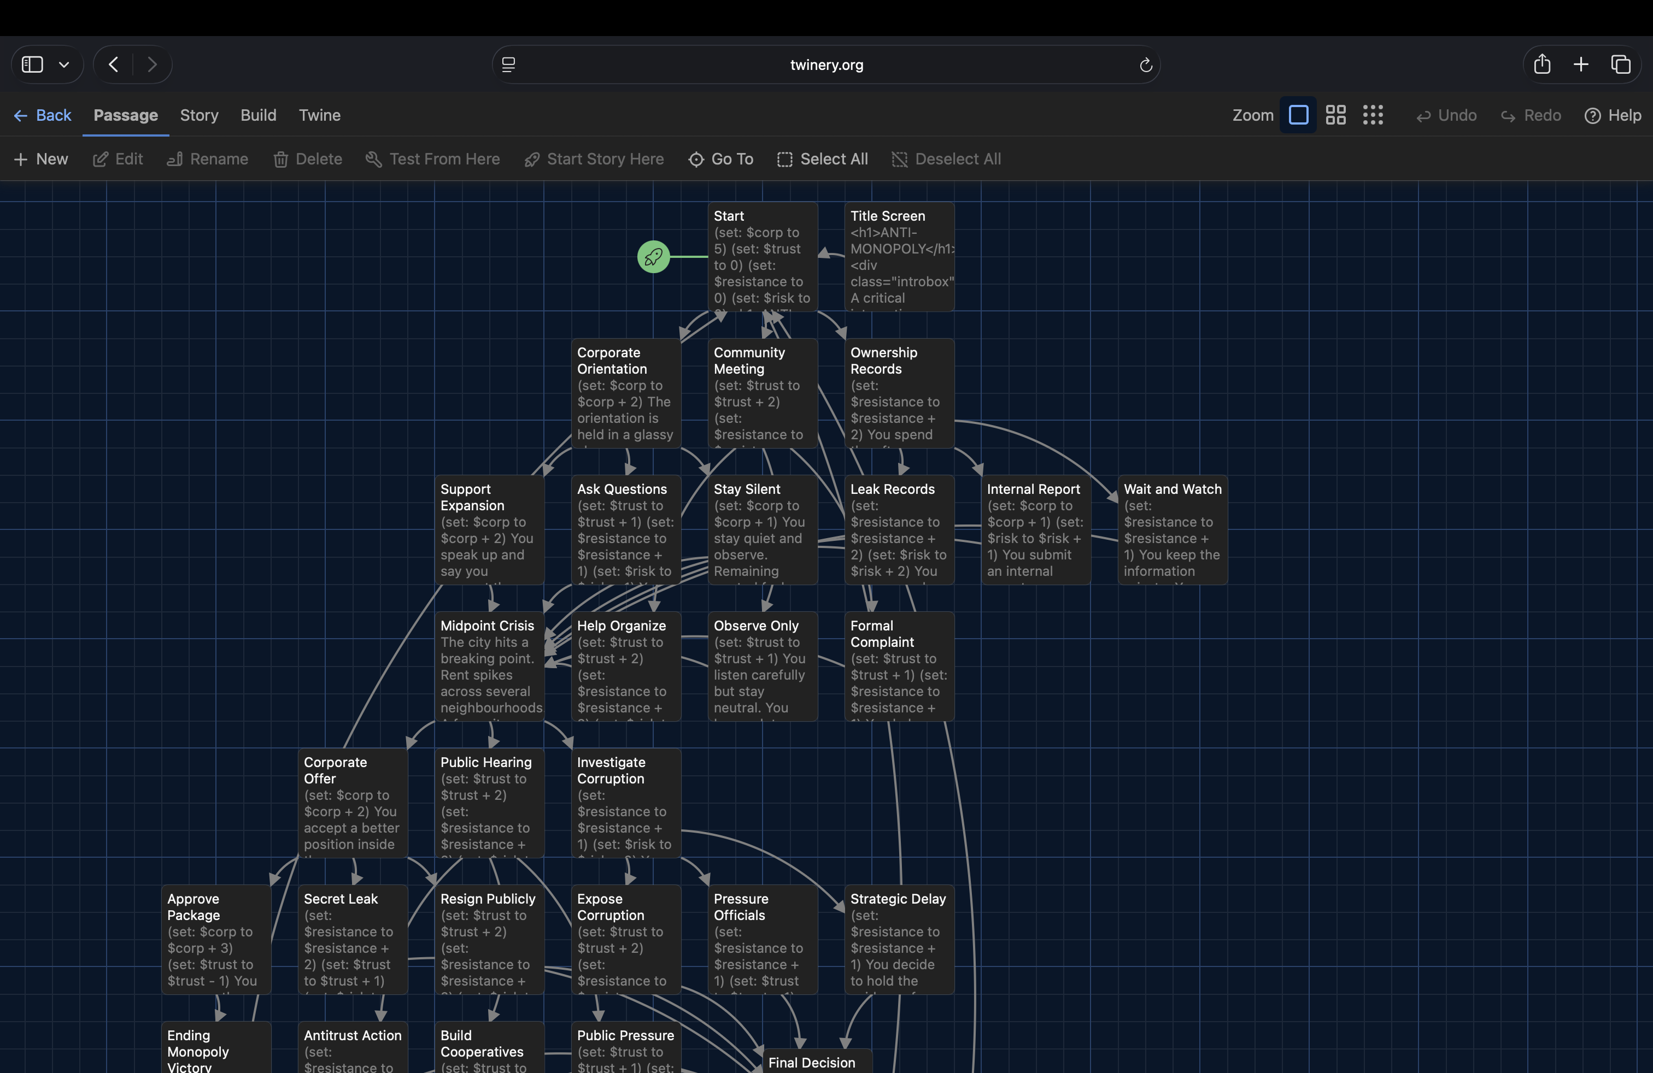This screenshot has width=1653, height=1073.
Task: Select the Title Screen passage
Action: click(899, 257)
